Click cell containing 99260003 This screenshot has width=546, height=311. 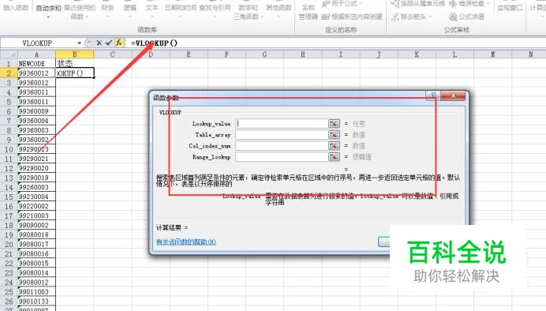coord(36,187)
